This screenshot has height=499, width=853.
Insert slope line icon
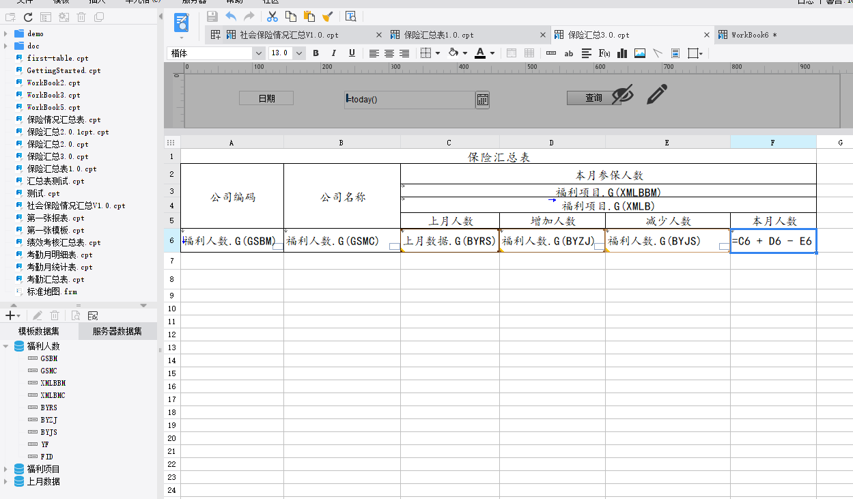click(x=658, y=53)
